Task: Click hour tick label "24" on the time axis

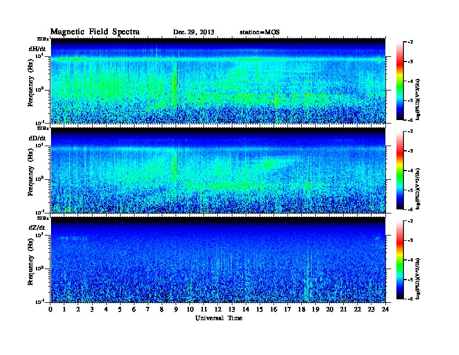Action: pos(385,309)
